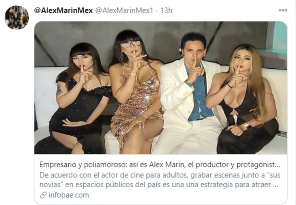Open the "Empresario y poliamoroso" article headline
This screenshot has height=205, width=296.
pos(160,165)
